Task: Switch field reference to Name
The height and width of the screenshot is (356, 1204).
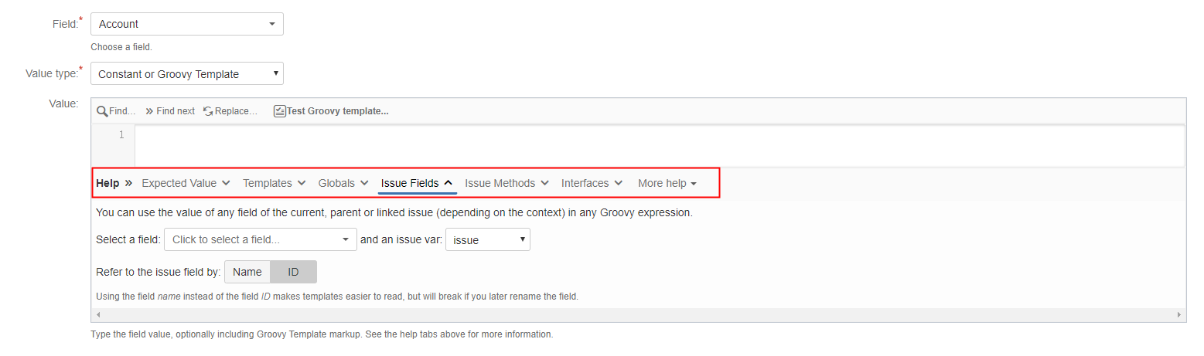Action: tap(247, 272)
